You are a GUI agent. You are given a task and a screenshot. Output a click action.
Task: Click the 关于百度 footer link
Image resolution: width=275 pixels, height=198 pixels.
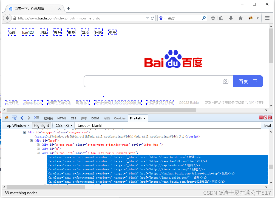(x=12, y=103)
